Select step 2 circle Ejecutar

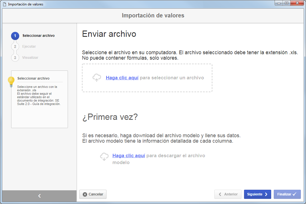(x=15, y=47)
